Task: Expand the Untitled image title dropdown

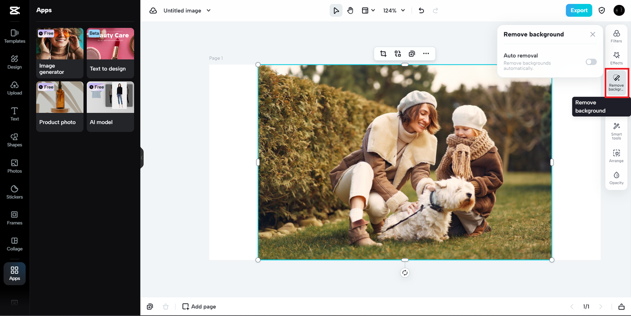Action: click(x=209, y=10)
